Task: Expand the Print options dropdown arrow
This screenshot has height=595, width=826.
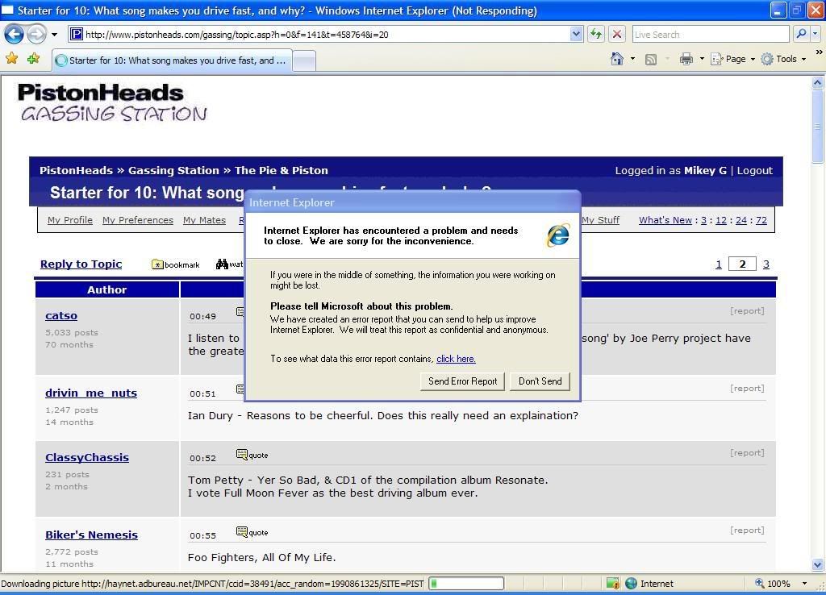Action: click(702, 59)
